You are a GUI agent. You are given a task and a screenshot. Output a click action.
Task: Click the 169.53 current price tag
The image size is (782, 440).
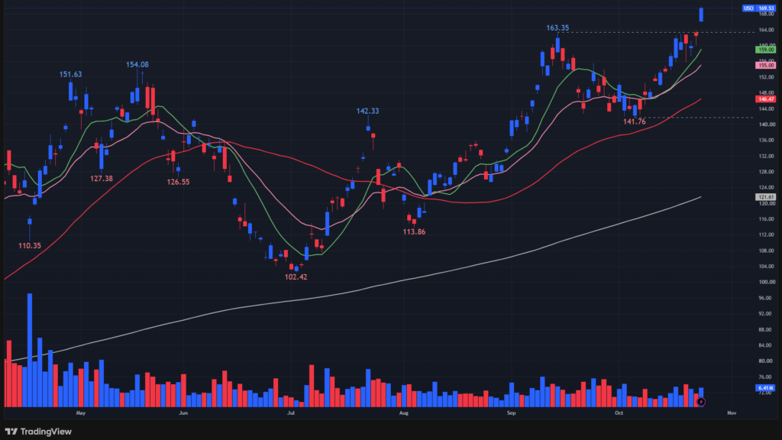pyautogui.click(x=765, y=8)
